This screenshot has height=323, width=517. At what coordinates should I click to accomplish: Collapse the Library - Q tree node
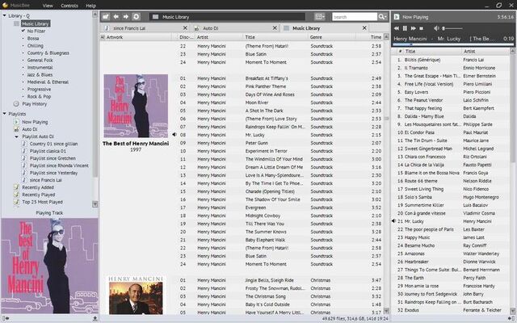click(4, 15)
